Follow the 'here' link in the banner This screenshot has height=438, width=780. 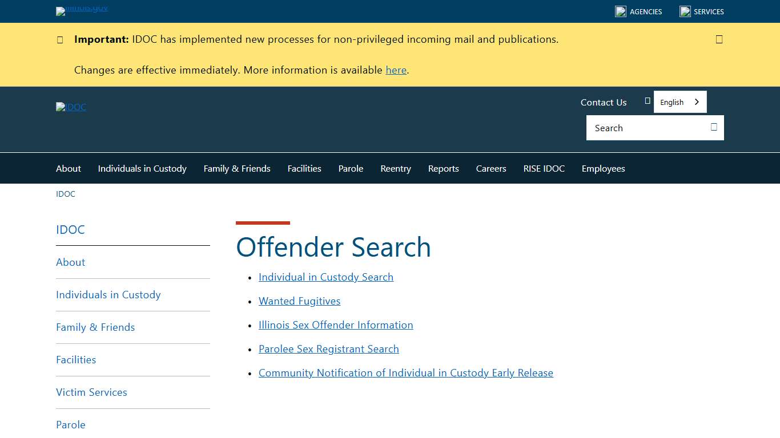click(x=396, y=70)
